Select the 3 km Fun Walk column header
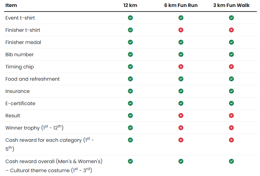 click(231, 5)
